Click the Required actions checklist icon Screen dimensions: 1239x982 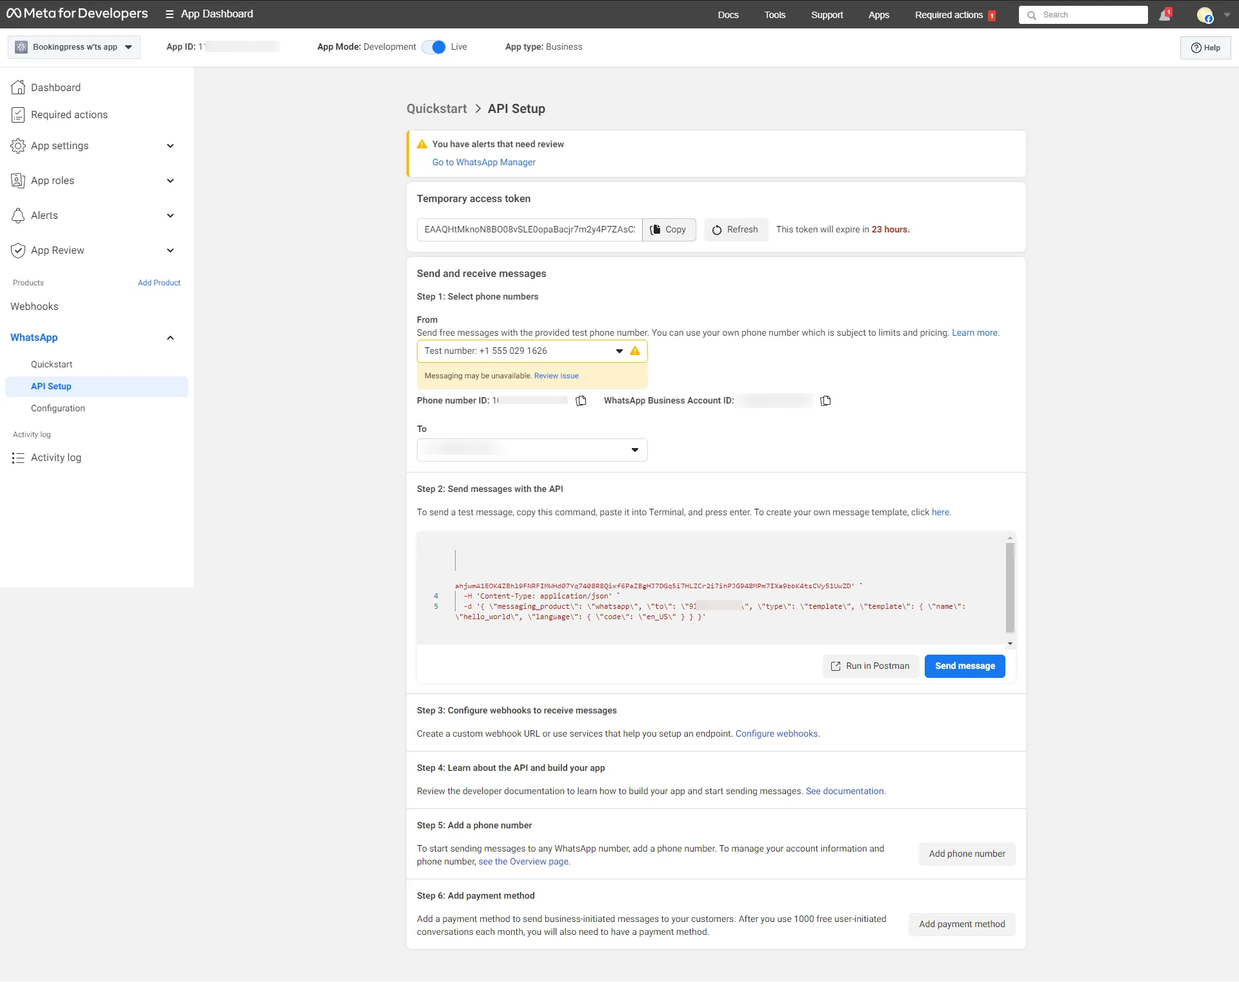18,115
